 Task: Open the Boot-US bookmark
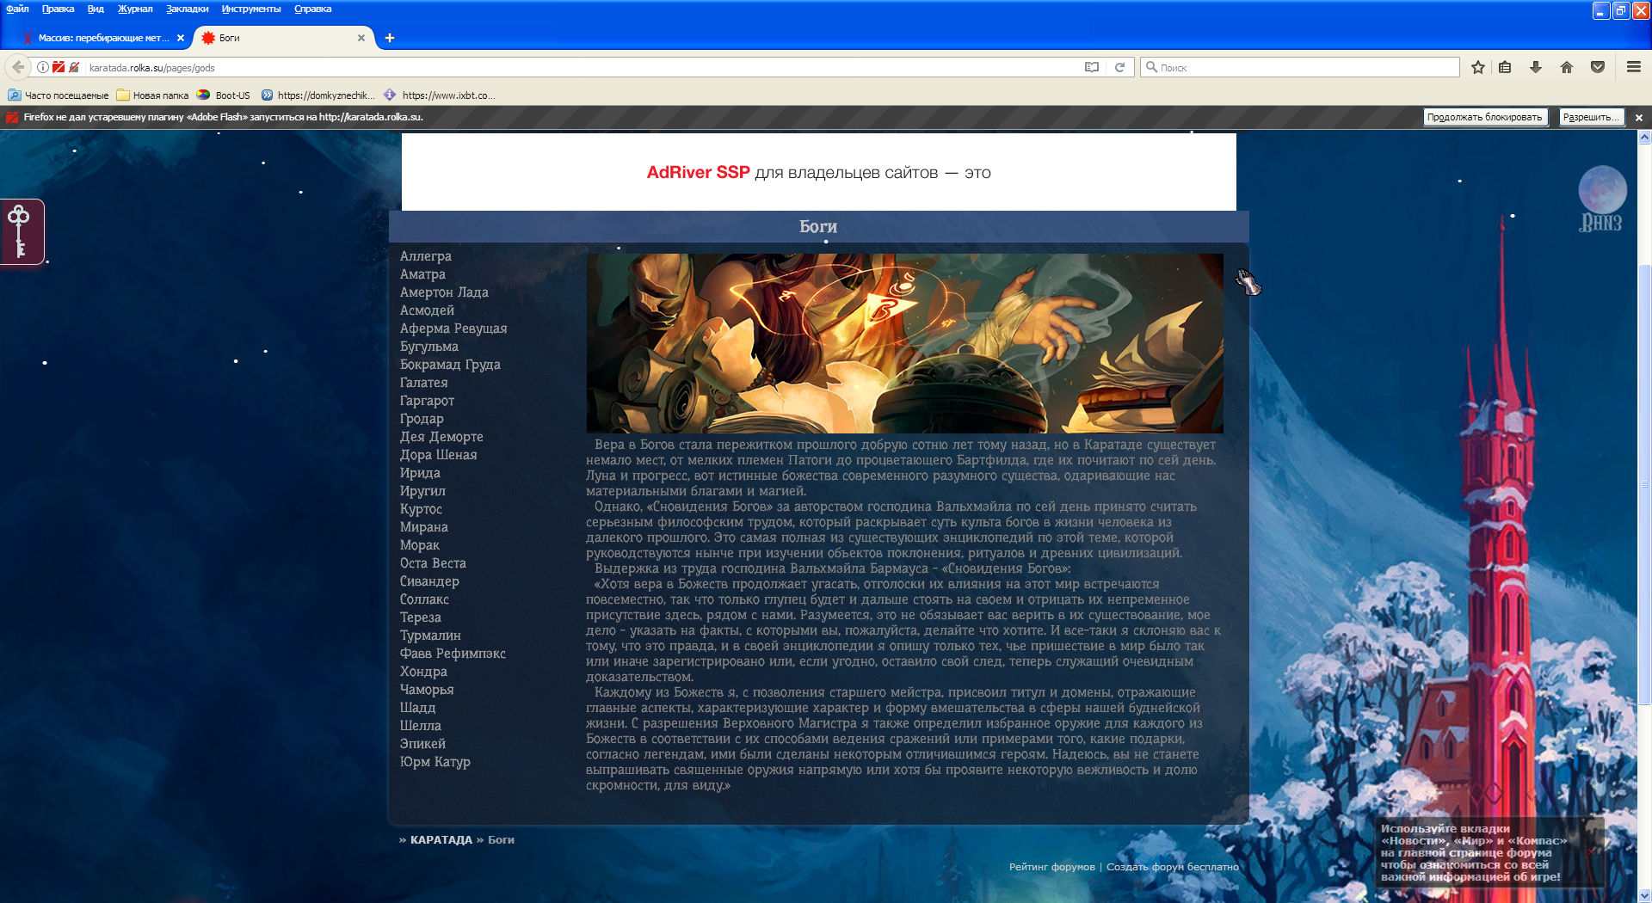coord(223,95)
